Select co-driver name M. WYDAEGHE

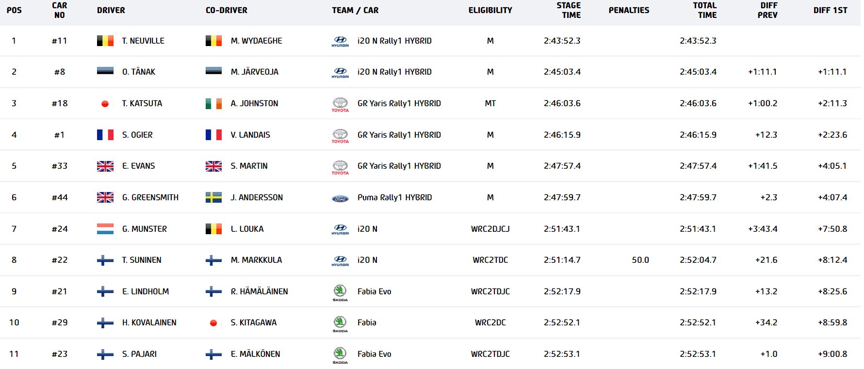[256, 41]
